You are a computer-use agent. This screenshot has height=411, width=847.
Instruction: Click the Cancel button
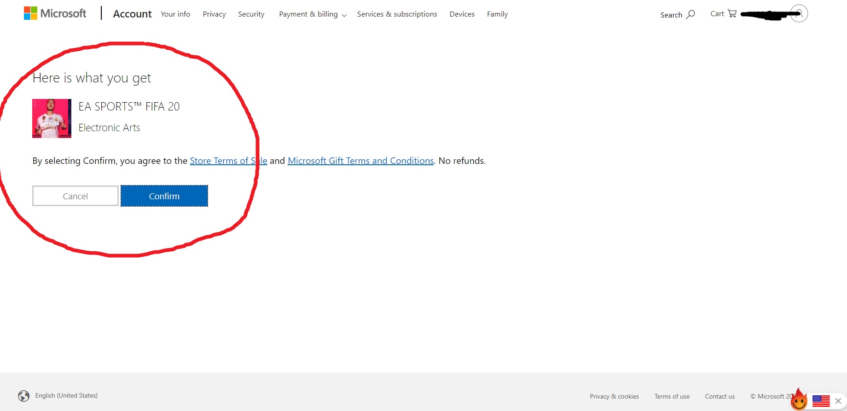coord(75,196)
